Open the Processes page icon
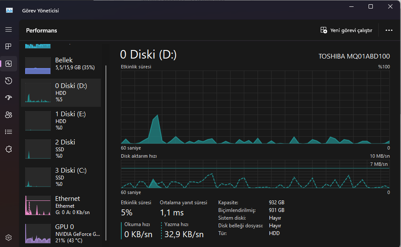The image size is (401, 247). (x=9, y=46)
